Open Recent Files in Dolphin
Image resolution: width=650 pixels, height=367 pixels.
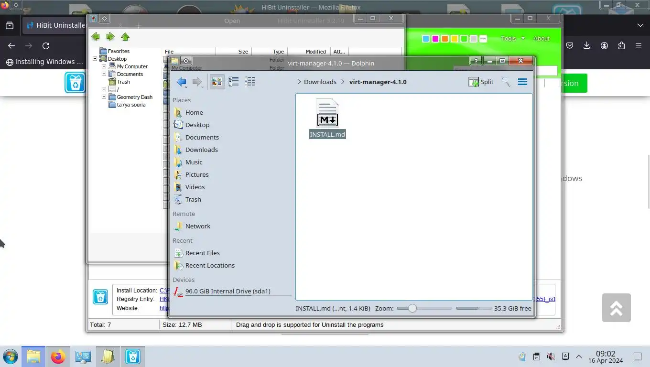[x=203, y=253]
